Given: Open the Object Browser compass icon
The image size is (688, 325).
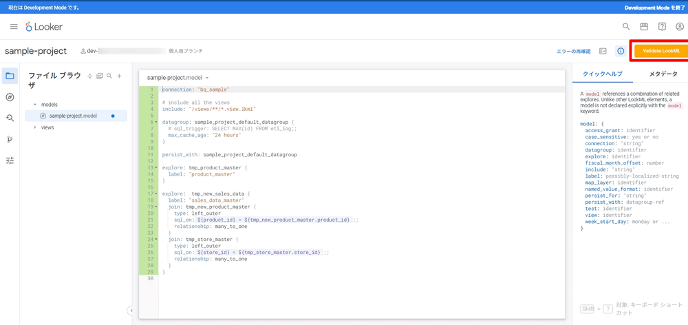Looking at the screenshot, I should (x=10, y=97).
